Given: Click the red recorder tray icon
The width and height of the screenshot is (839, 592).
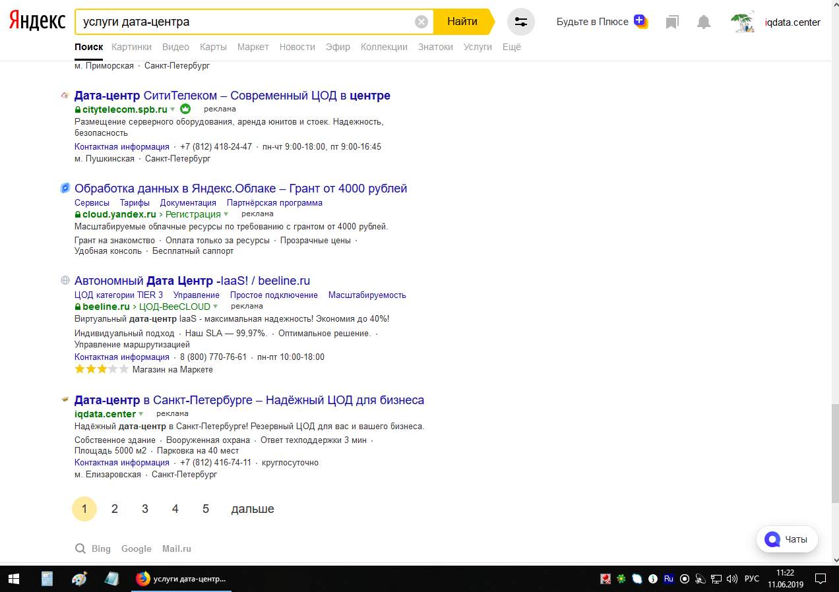Looking at the screenshot, I should (606, 579).
